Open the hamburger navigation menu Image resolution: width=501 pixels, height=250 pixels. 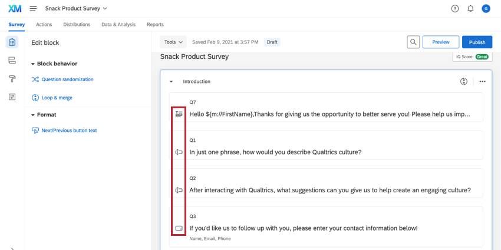pos(33,9)
